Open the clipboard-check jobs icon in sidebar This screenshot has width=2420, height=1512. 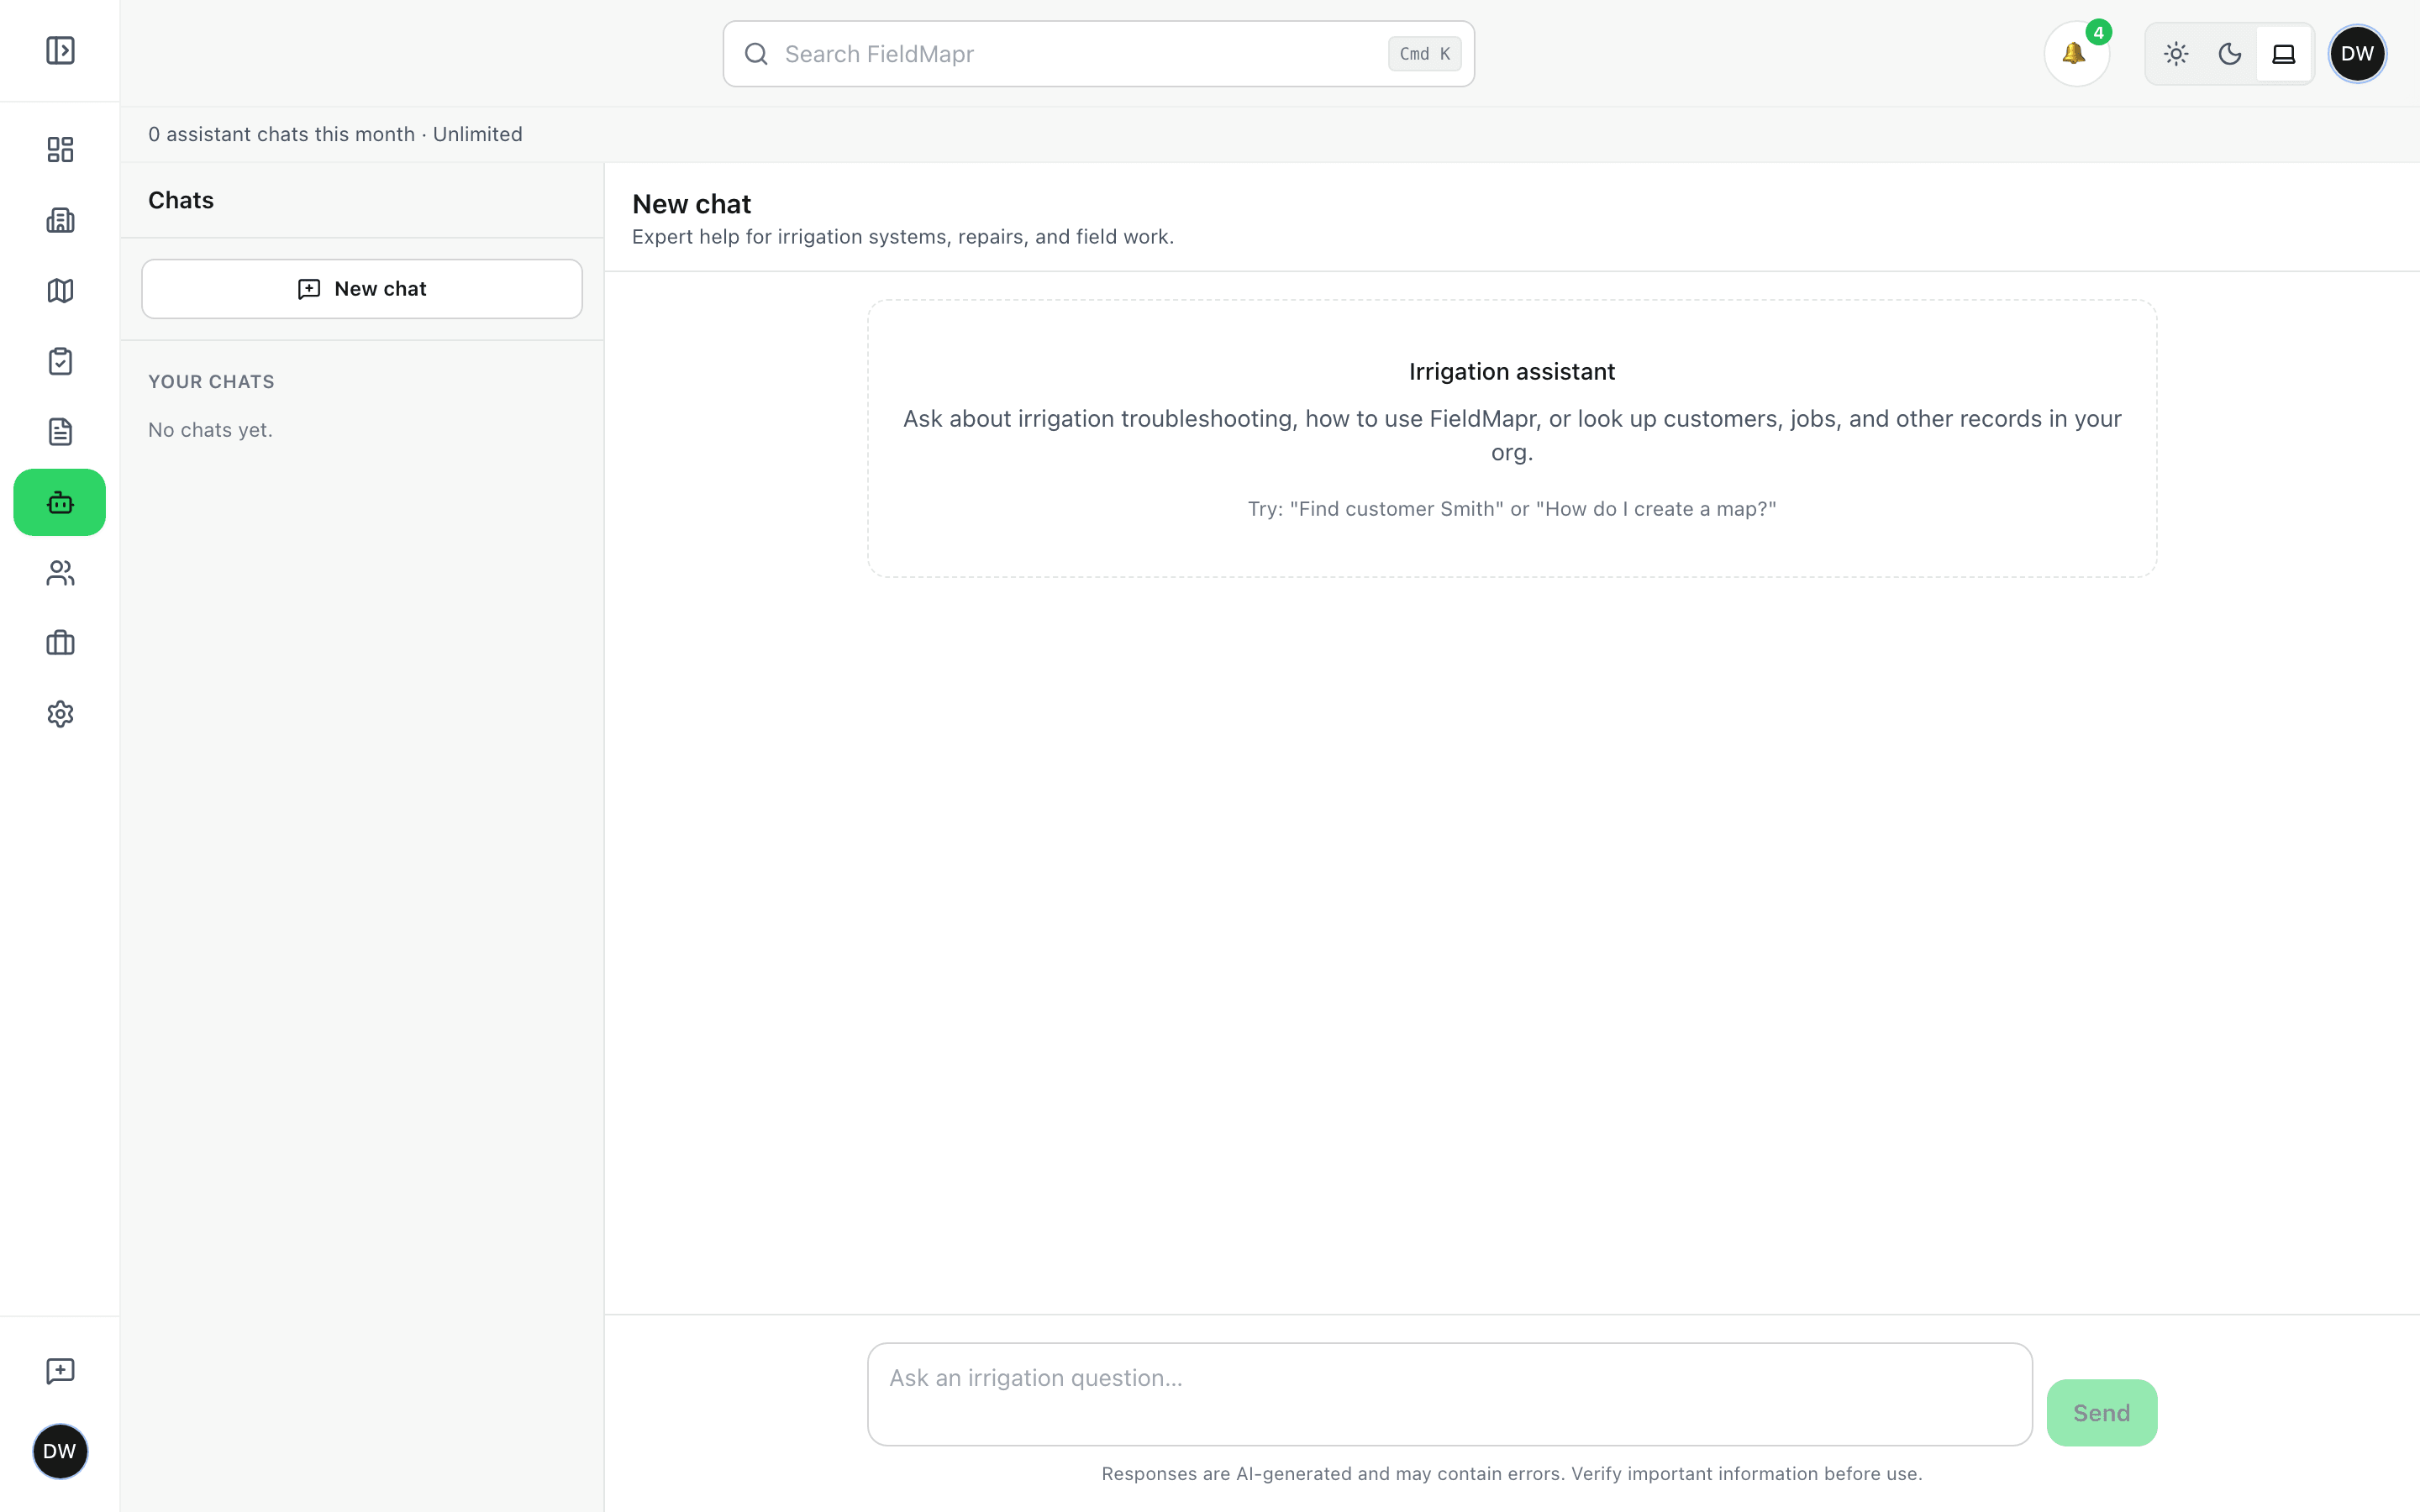pos(60,361)
